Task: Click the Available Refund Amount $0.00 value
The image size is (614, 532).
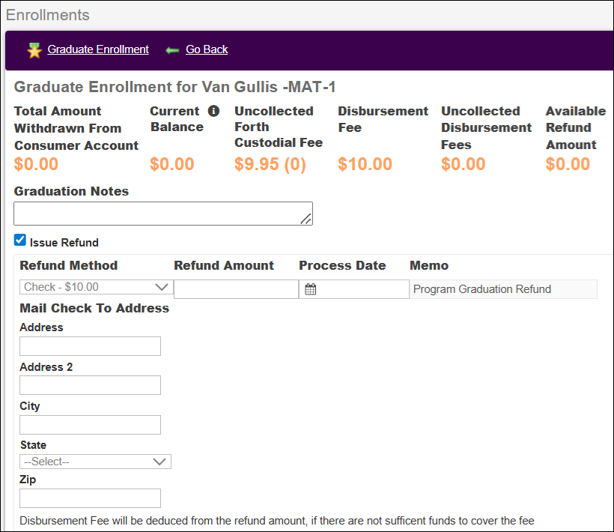Action: tap(568, 164)
